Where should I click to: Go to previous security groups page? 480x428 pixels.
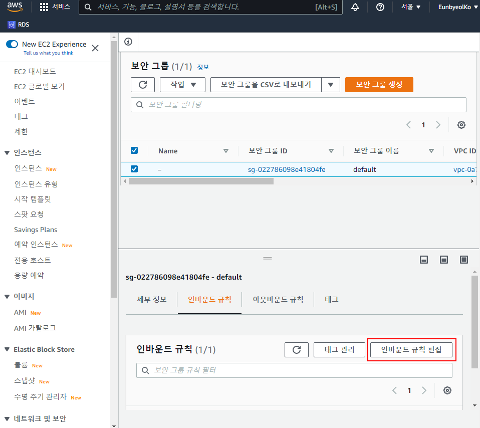tap(408, 125)
